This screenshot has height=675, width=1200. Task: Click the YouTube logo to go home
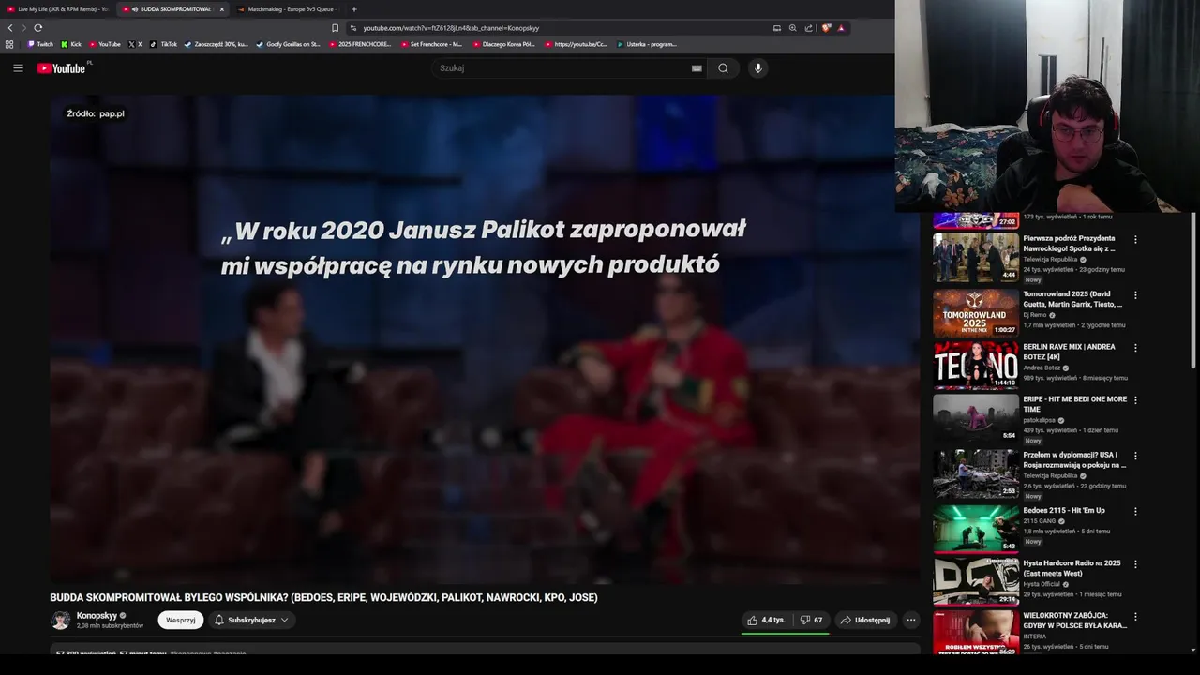click(62, 67)
